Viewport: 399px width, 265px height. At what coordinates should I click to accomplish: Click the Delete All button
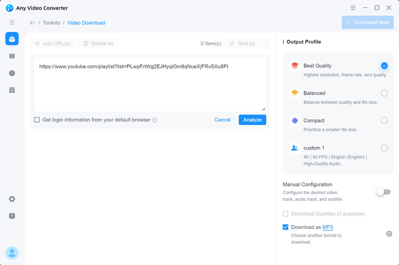pyautogui.click(x=98, y=43)
